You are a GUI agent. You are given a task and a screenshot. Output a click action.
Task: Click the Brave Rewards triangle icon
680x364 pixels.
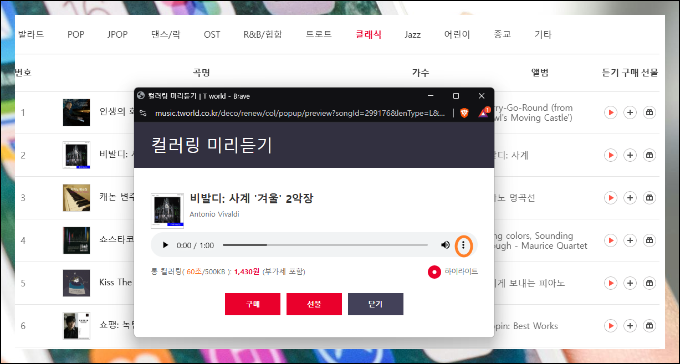tap(483, 113)
